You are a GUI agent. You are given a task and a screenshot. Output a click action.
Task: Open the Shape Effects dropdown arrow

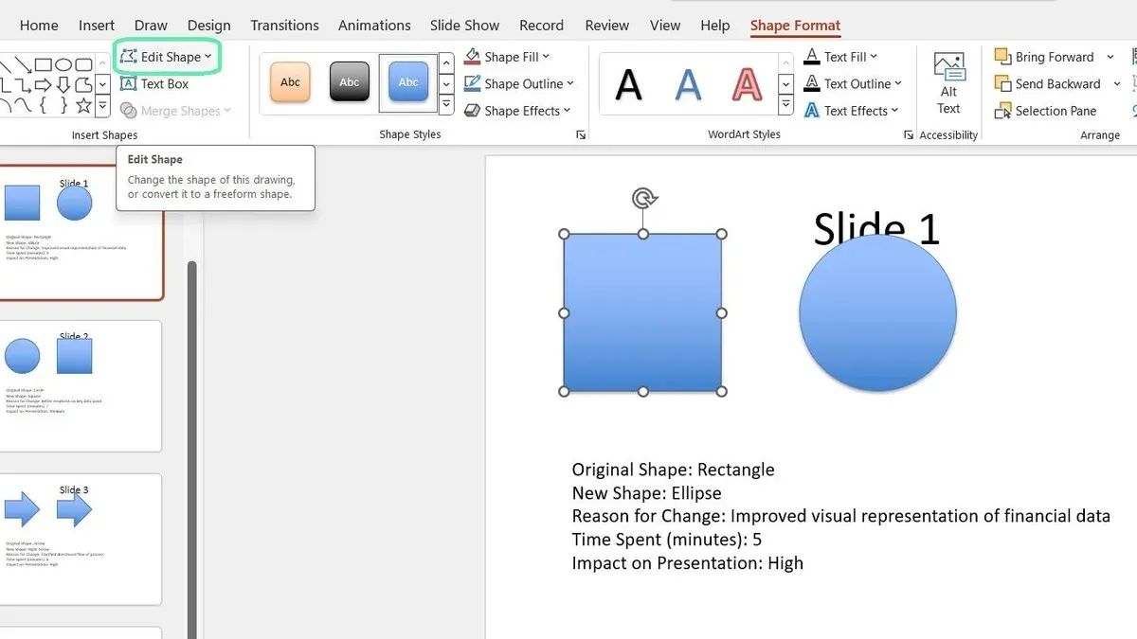coord(568,111)
